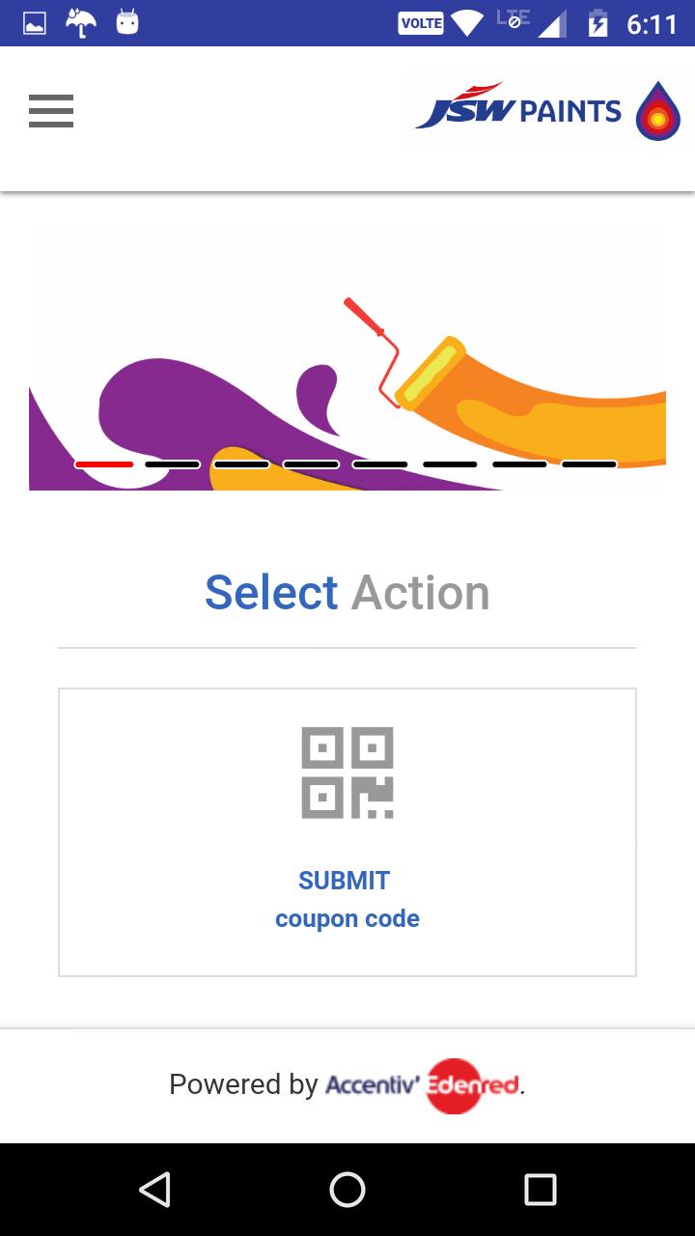
Task: Jump to the last carousel slide indicator
Action: click(589, 464)
